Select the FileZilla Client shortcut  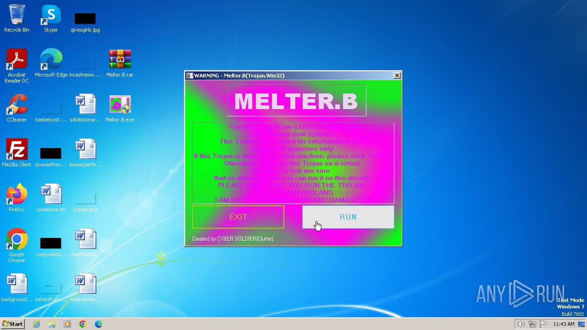click(17, 153)
